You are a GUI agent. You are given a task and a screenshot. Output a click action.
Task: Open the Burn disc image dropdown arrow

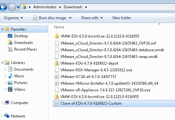pyautogui.click(x=70, y=18)
